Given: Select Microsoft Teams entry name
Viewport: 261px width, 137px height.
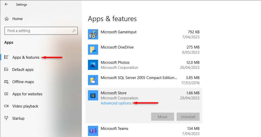Looking at the screenshot, I should coord(114,129).
